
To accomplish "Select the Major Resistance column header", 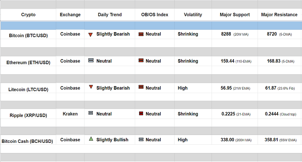I will (x=279, y=15).
